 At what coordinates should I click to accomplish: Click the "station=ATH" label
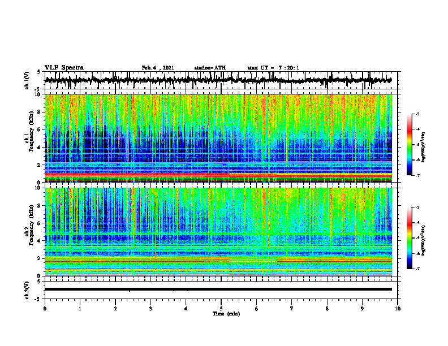[x=210, y=68]
